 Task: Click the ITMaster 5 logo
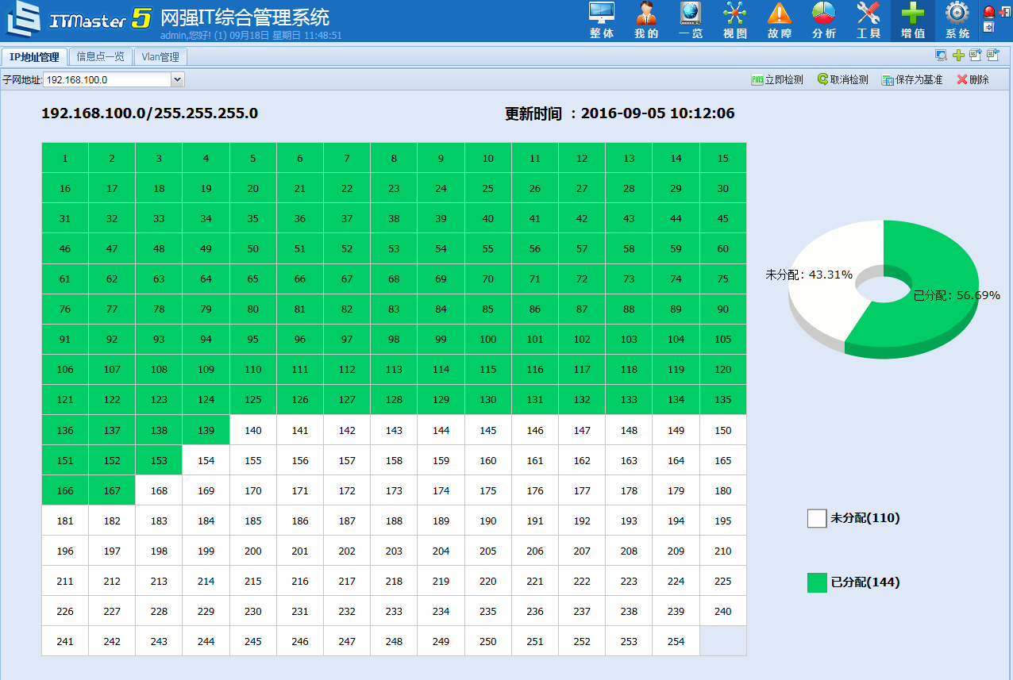[x=78, y=19]
